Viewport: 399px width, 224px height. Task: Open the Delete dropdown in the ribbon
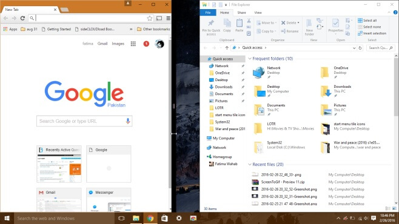click(x=298, y=23)
